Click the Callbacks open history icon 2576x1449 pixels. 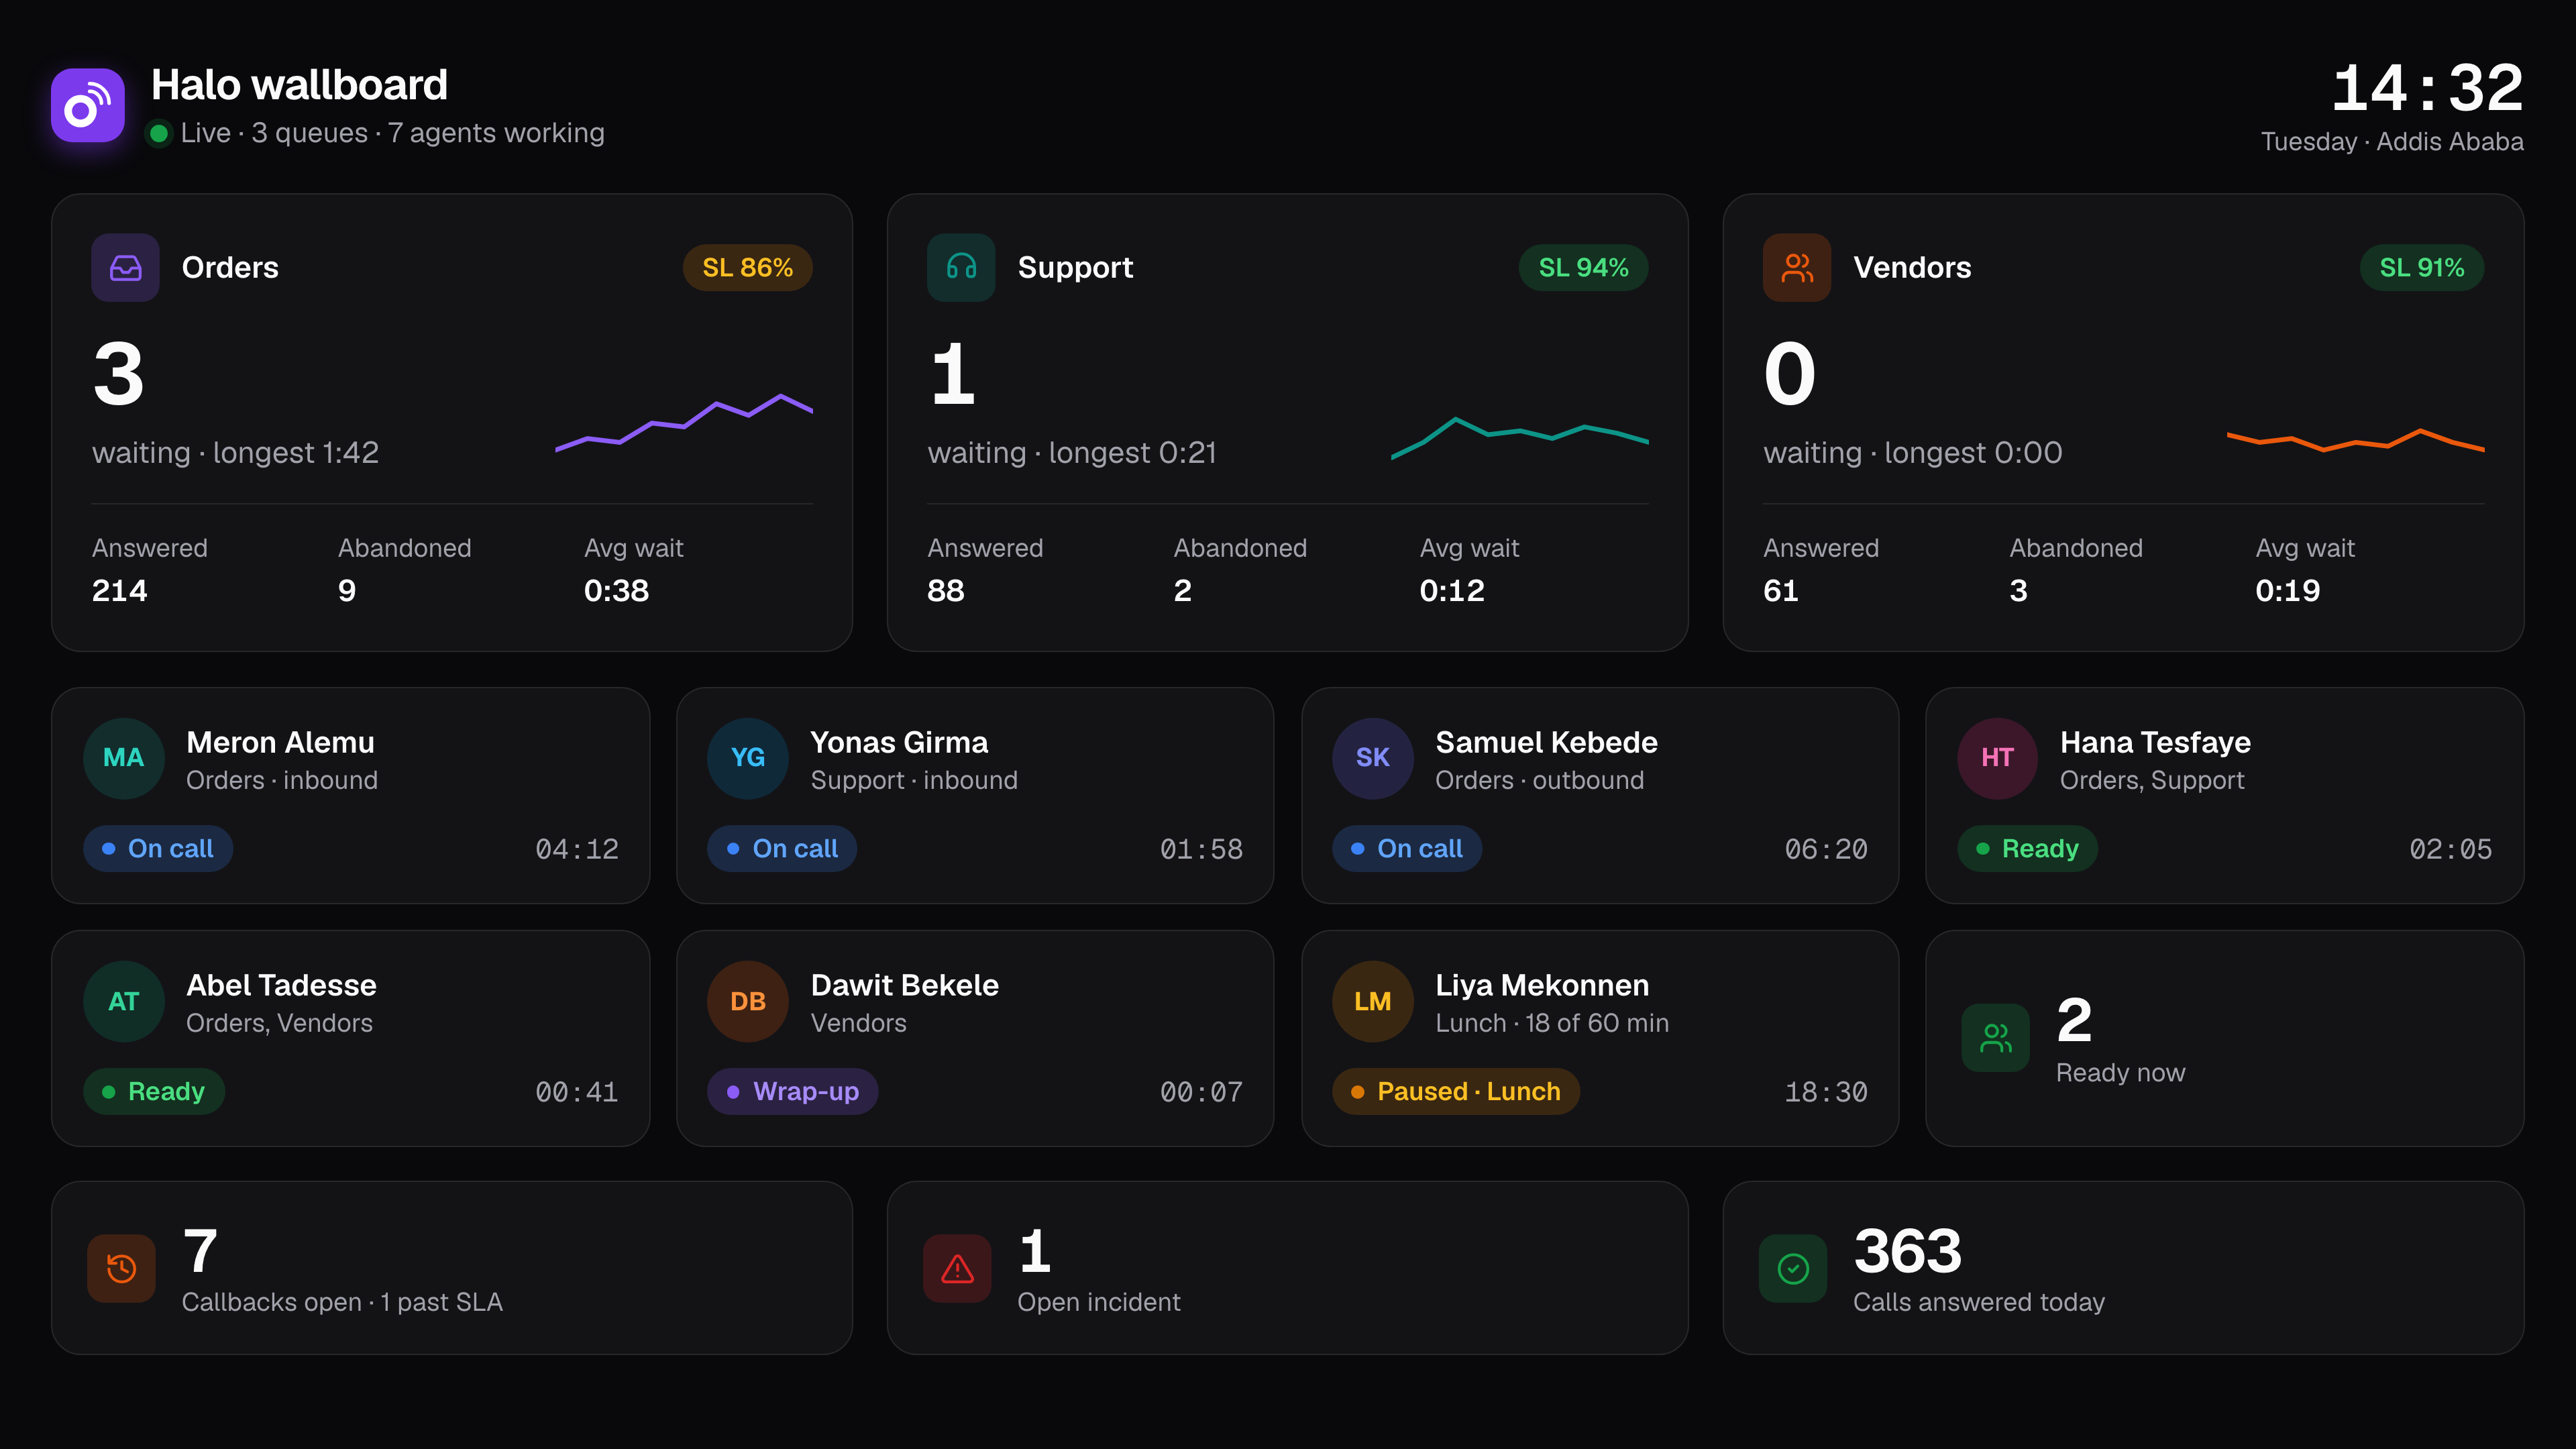pos(121,1268)
